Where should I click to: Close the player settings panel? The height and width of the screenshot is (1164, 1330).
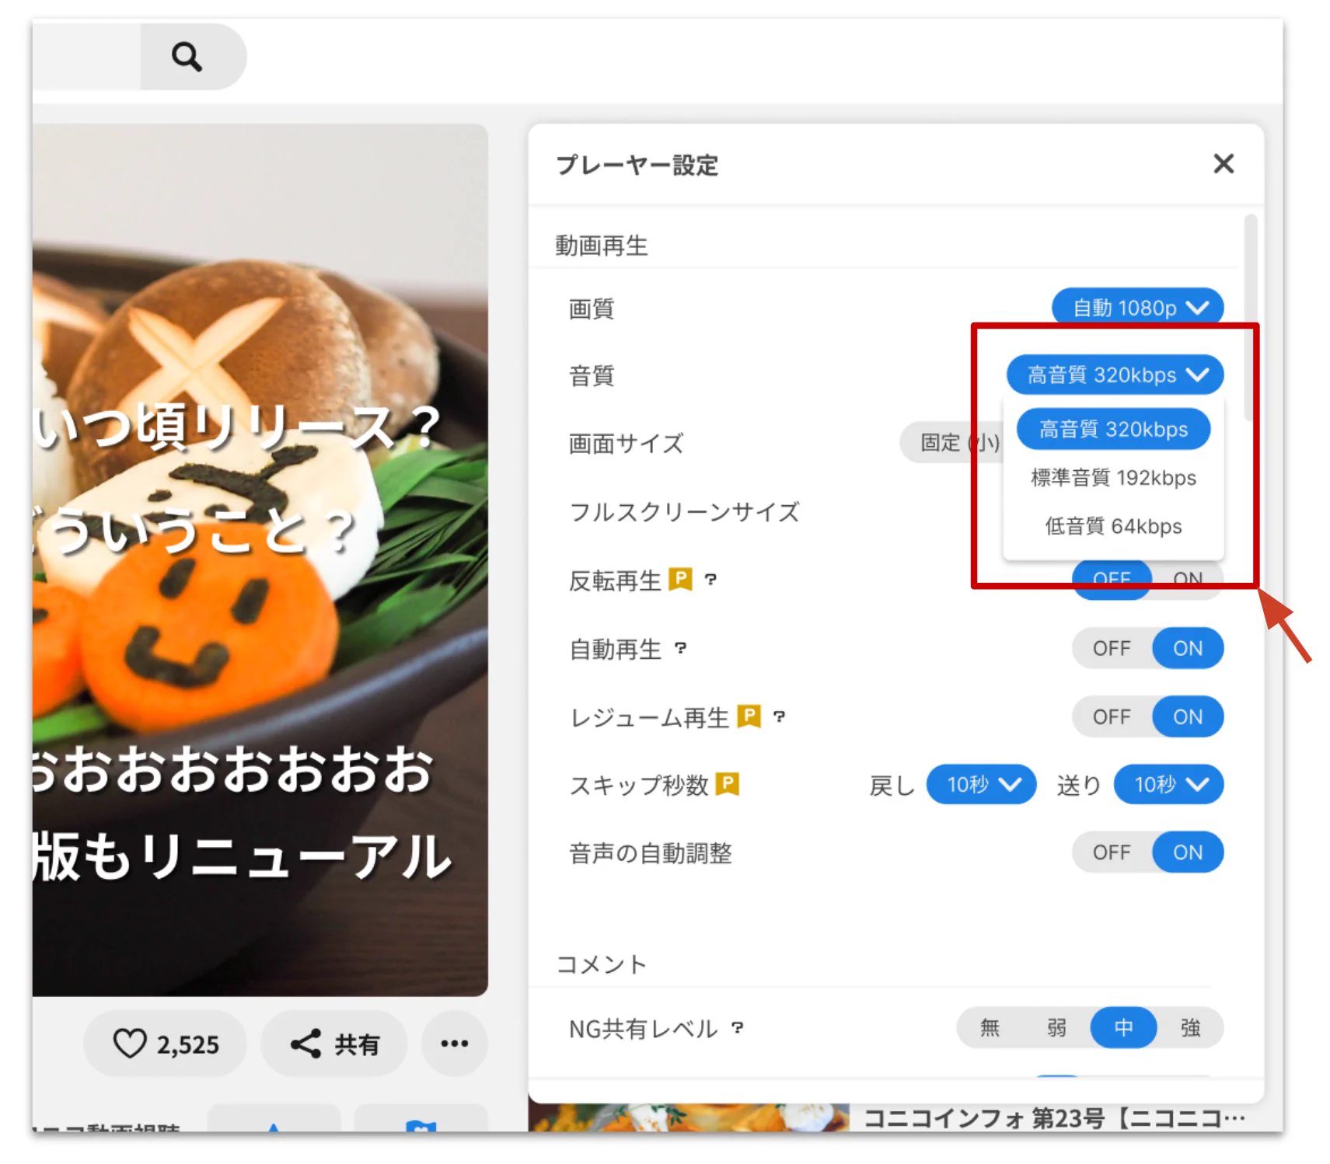click(1223, 164)
